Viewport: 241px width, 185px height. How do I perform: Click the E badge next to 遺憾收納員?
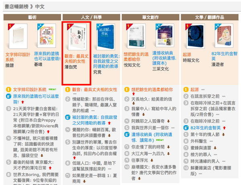pyautogui.click(x=127, y=135)
